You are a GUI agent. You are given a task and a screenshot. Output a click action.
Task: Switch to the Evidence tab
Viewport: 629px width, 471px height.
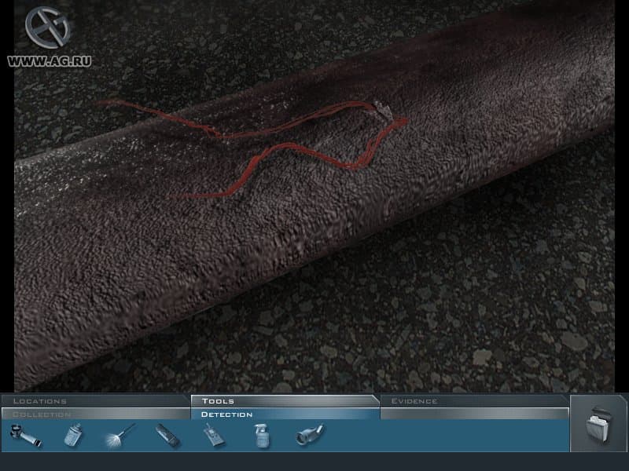474,401
